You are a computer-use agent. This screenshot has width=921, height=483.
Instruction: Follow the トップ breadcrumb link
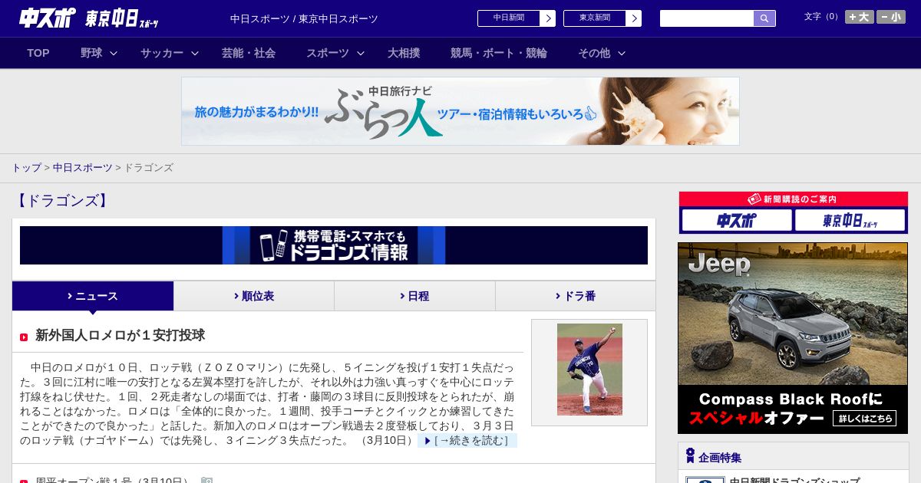click(x=26, y=167)
